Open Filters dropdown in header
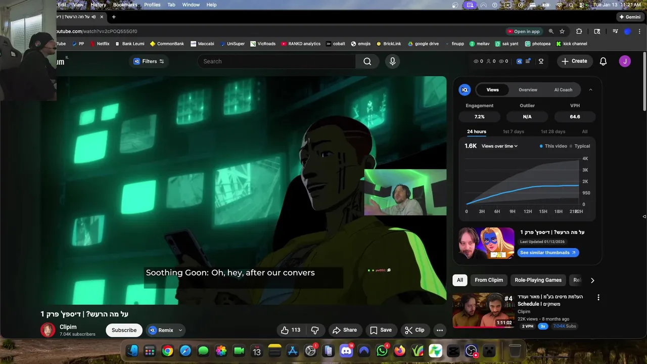Viewport: 647px width, 364px height. (x=149, y=61)
